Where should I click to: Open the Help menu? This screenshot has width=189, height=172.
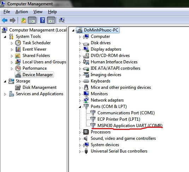(x=52, y=12)
